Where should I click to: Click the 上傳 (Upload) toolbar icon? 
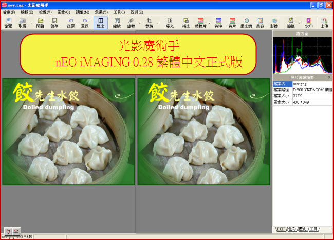pos(324,23)
